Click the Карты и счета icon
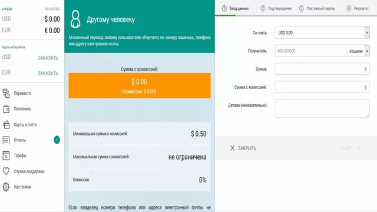Viewport: 377px width, 212px height. coord(6,124)
